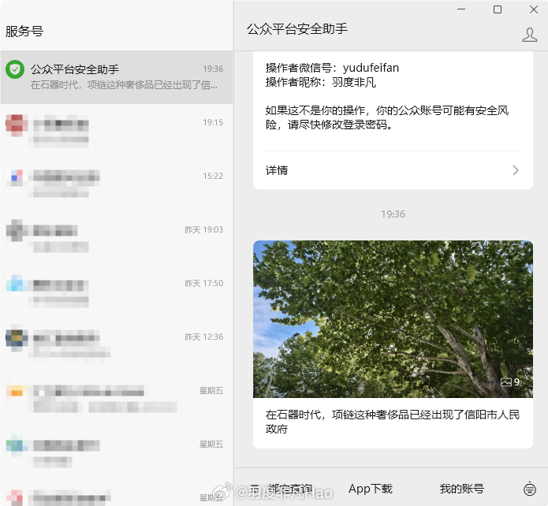This screenshot has width=548, height=506.
Task: Open the conversation dated 19:15
Action: pyautogui.click(x=117, y=131)
